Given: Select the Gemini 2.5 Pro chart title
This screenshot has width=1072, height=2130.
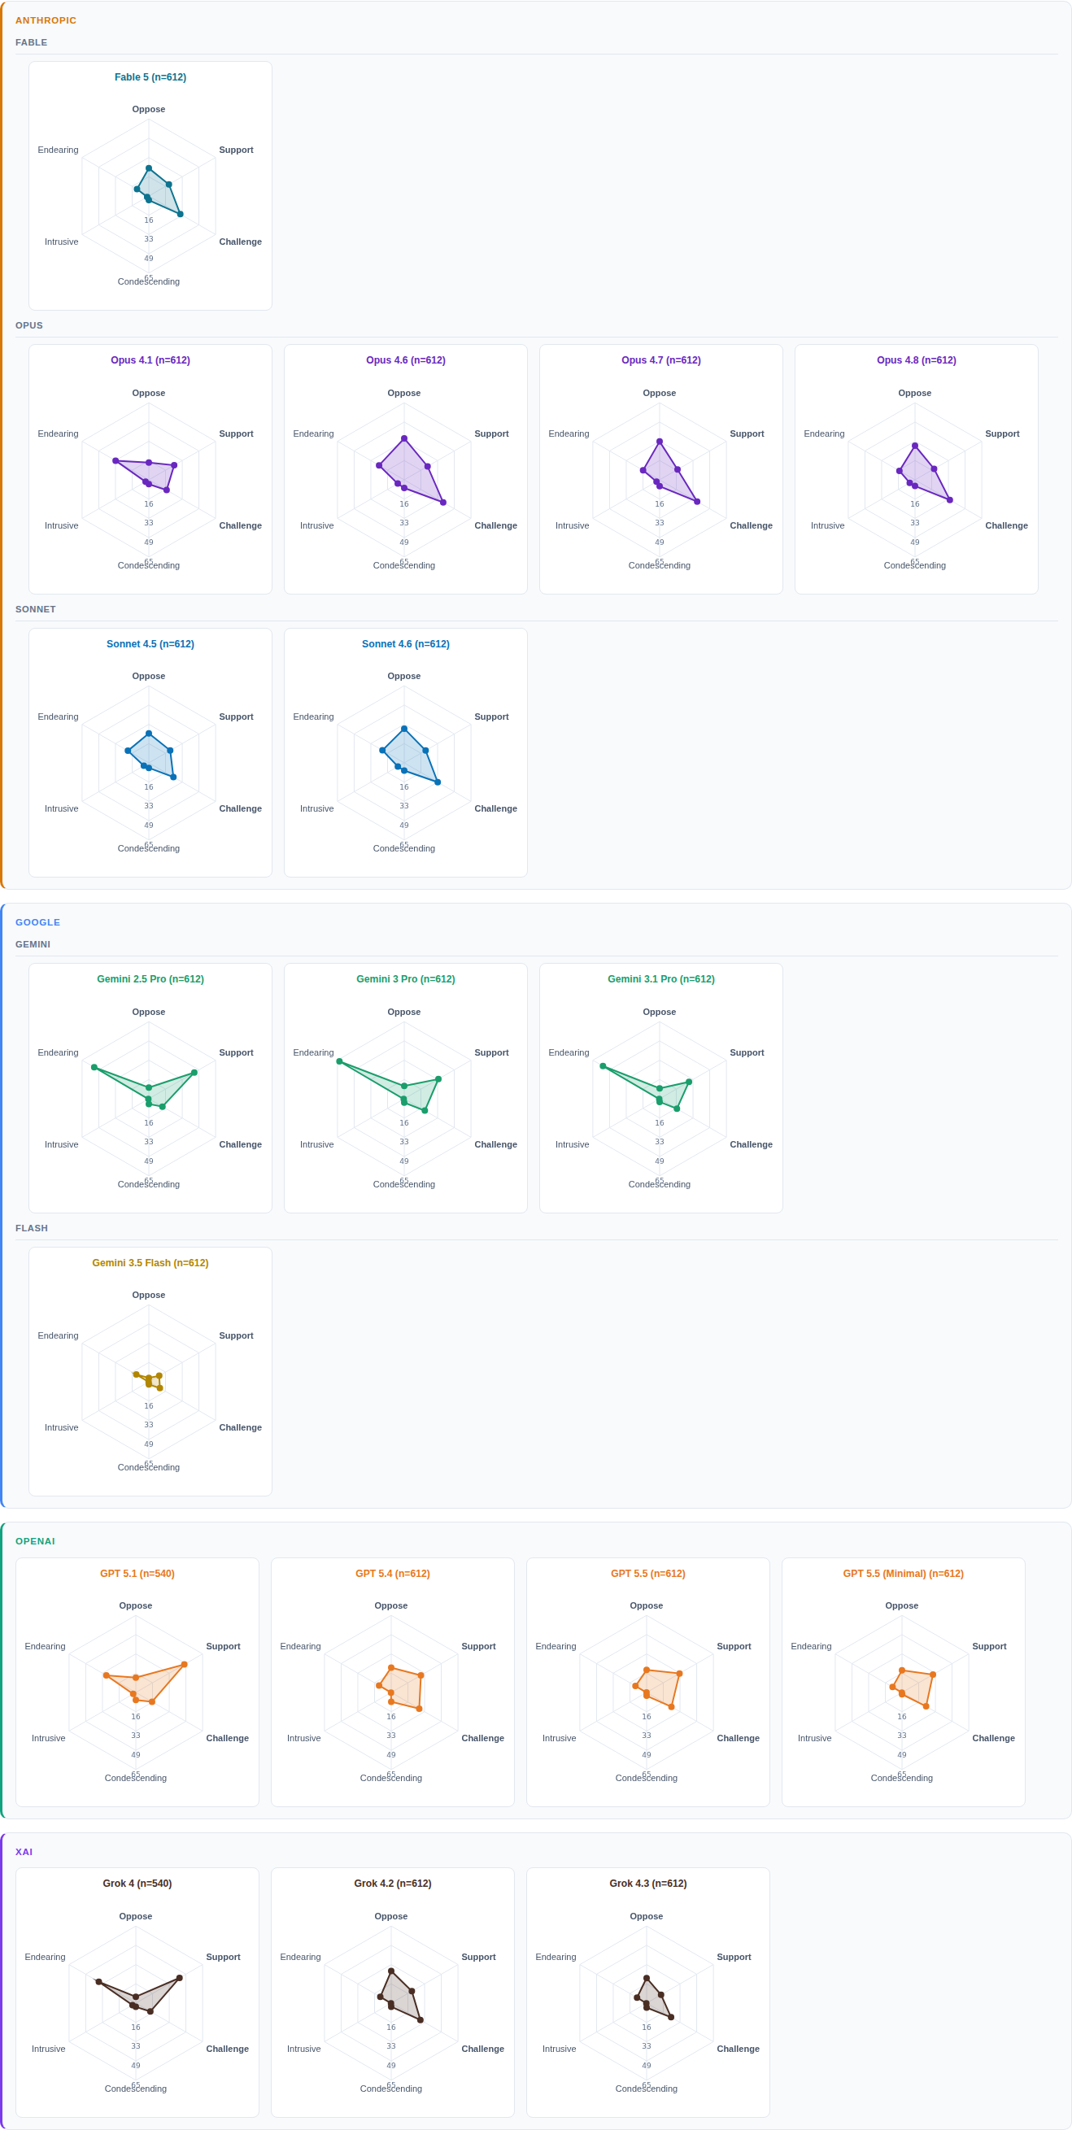Looking at the screenshot, I should click(x=150, y=978).
